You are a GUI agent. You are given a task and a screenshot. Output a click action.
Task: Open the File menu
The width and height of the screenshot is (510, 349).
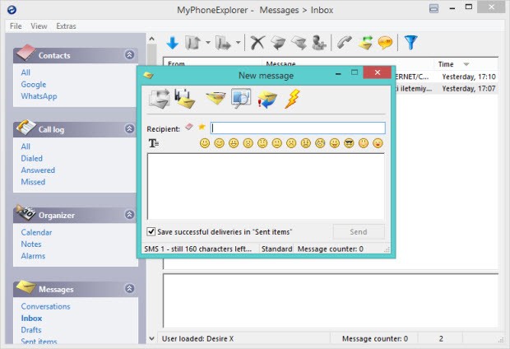pos(16,26)
